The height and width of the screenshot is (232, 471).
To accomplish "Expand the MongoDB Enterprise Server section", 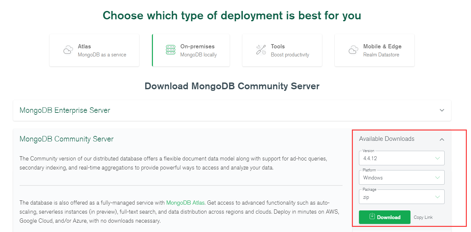I will tap(232, 111).
